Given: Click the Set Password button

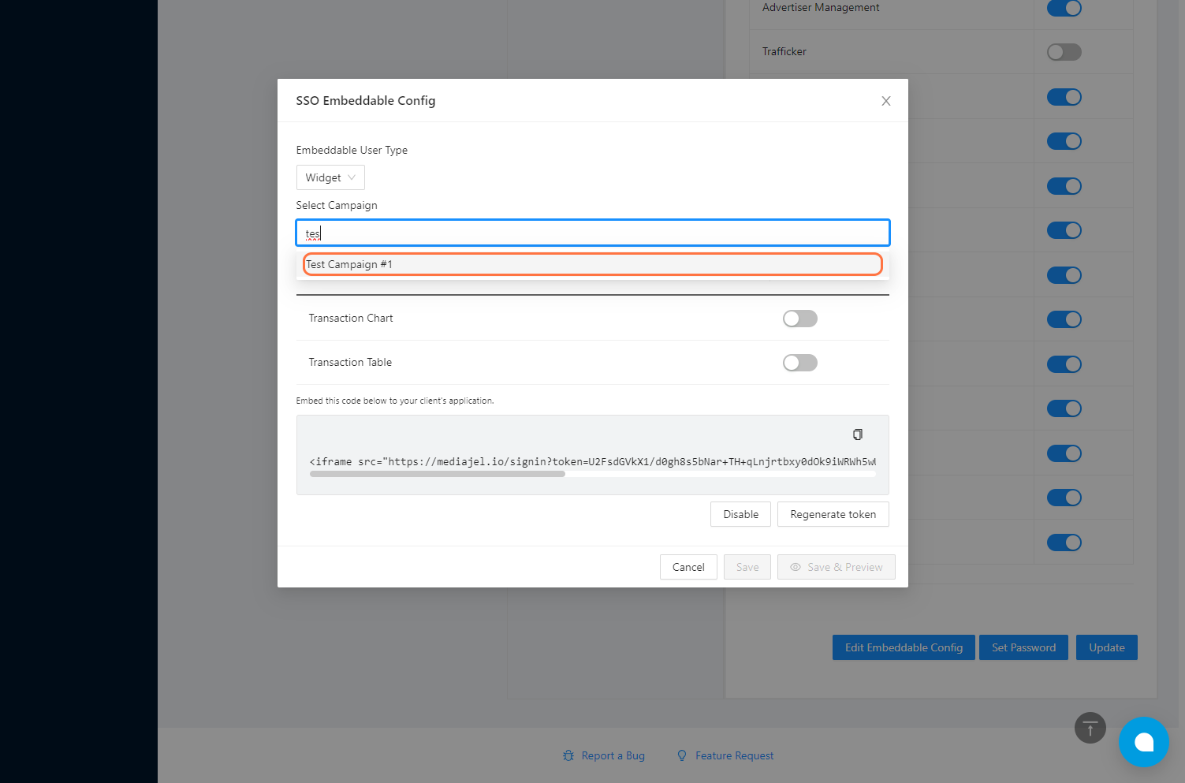Looking at the screenshot, I should [x=1023, y=647].
